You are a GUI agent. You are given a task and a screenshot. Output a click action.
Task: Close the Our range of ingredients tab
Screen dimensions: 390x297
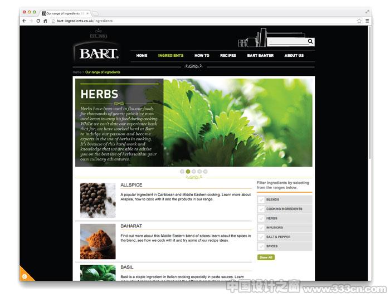[x=87, y=13]
